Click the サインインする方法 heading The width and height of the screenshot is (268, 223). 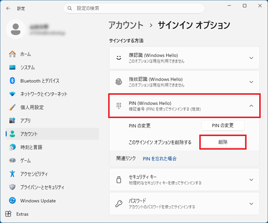(126, 40)
